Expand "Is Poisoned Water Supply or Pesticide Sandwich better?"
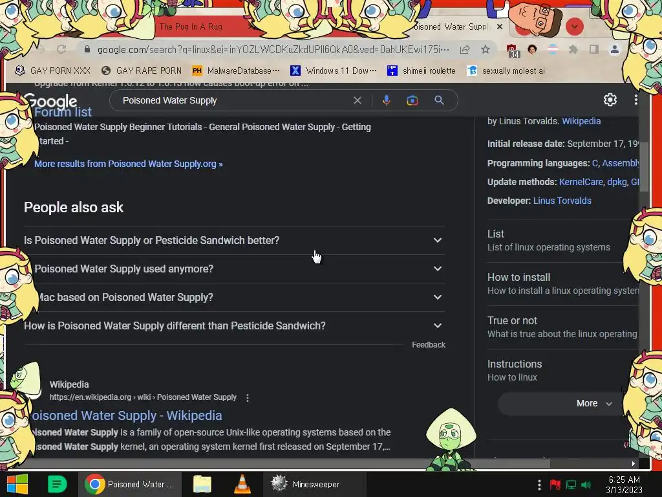 (234, 241)
